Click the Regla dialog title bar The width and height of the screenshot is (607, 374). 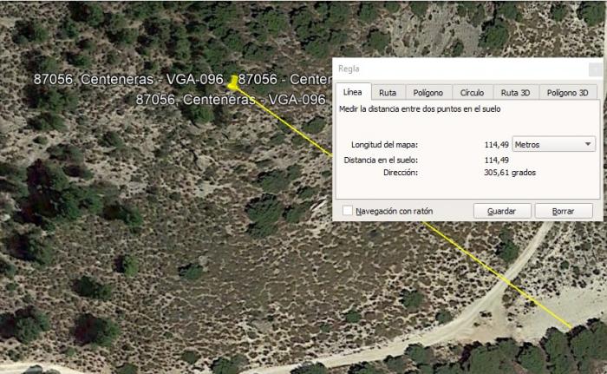pos(460,69)
